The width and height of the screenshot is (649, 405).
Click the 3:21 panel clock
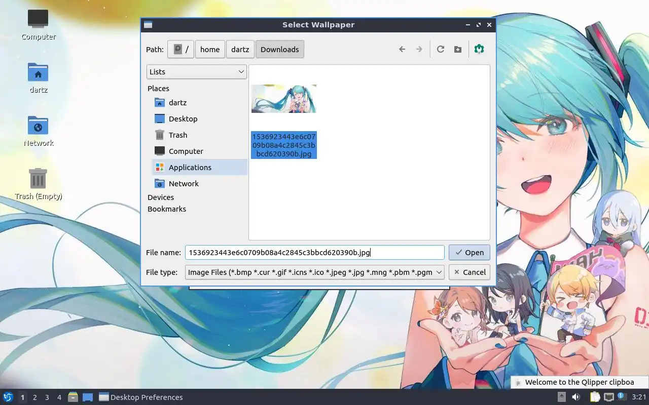tap(639, 397)
